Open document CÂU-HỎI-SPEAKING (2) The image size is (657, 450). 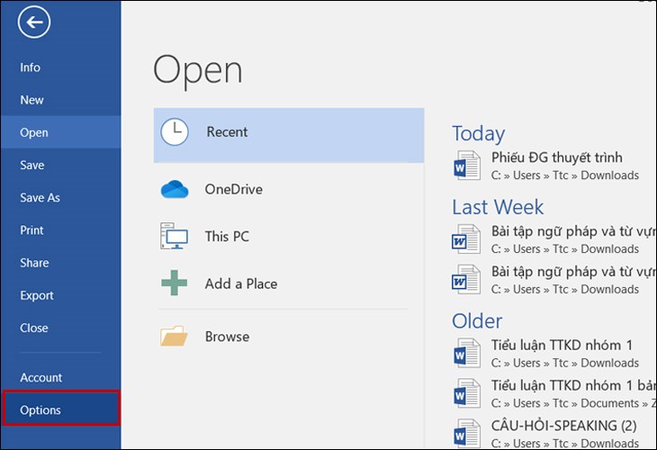(x=564, y=426)
